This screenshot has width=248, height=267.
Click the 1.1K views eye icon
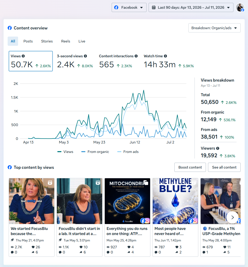pos(60,247)
